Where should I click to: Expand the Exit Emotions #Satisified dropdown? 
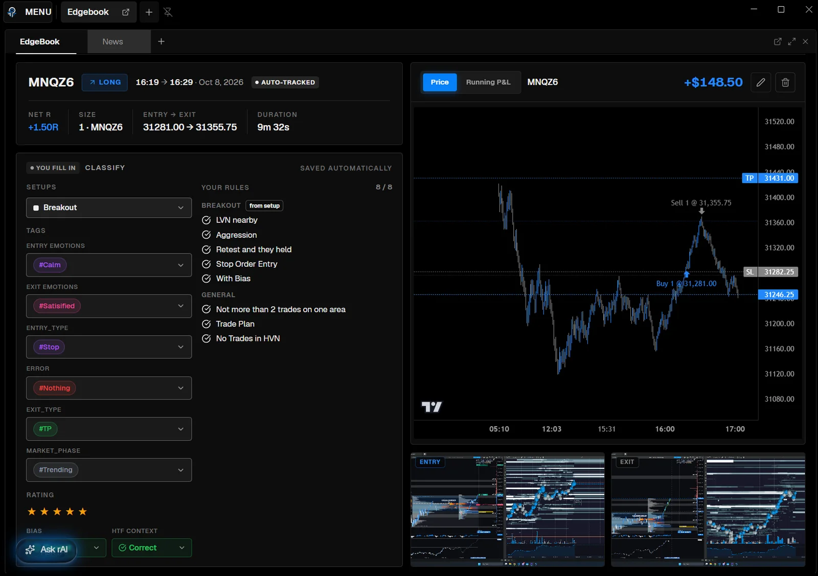tap(109, 306)
